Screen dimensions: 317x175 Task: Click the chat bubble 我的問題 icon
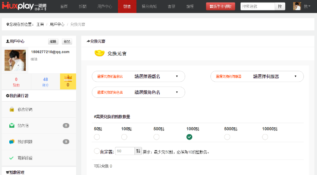(x=12, y=142)
